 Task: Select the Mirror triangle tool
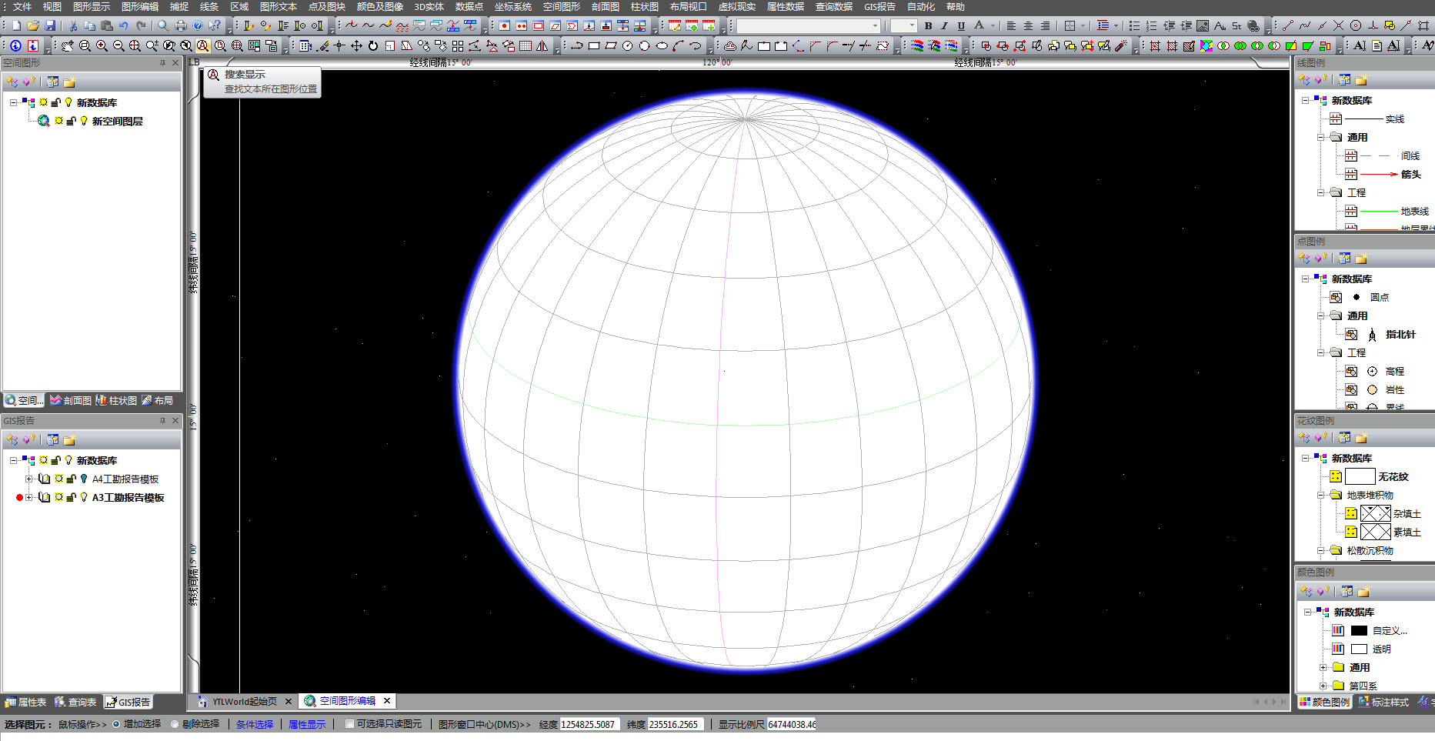point(542,46)
